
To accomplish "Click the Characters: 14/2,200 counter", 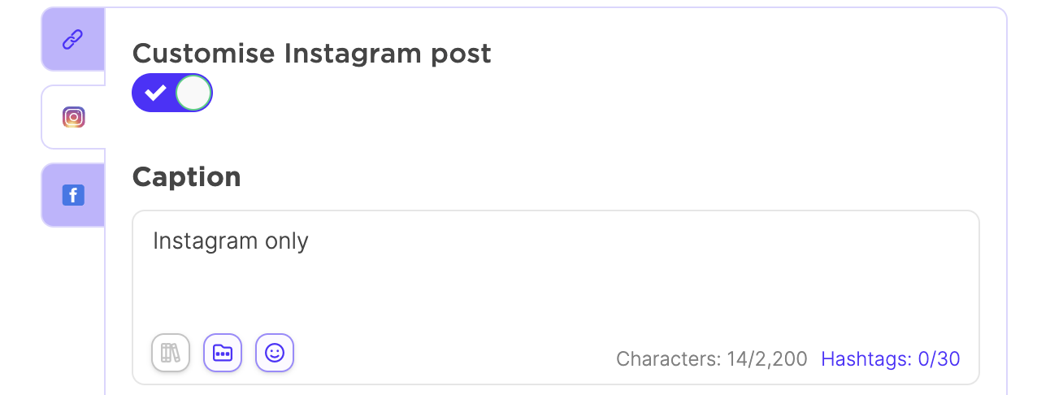I will (711, 358).
